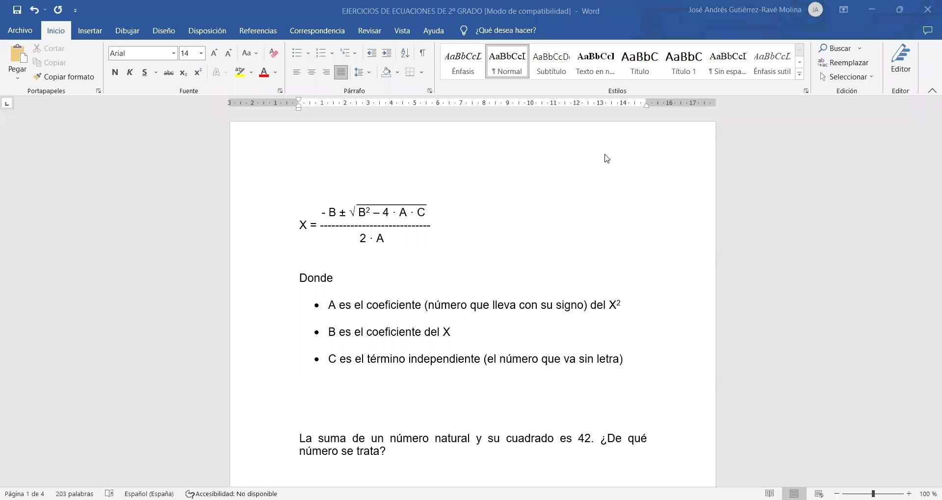Increase font size with the grow font icon
Viewport: 942px width, 500px height.
(214, 53)
